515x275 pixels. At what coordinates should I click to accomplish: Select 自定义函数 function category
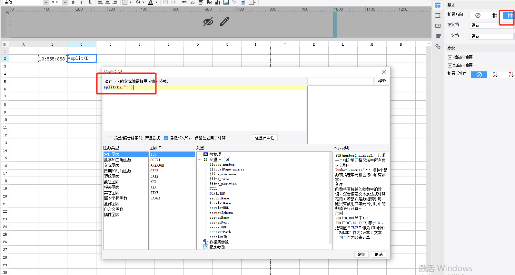[114, 209]
